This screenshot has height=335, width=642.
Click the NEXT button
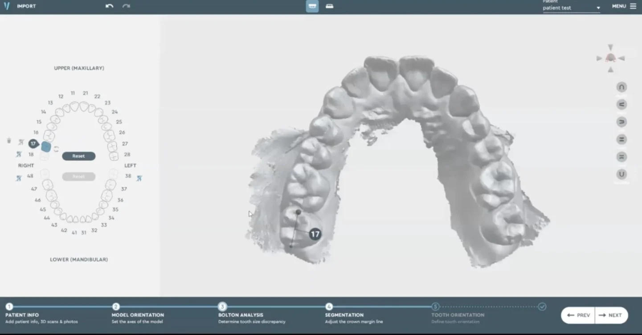611,315
